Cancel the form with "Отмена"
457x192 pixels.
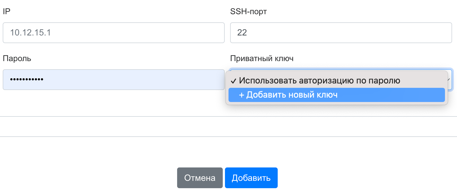pos(200,178)
